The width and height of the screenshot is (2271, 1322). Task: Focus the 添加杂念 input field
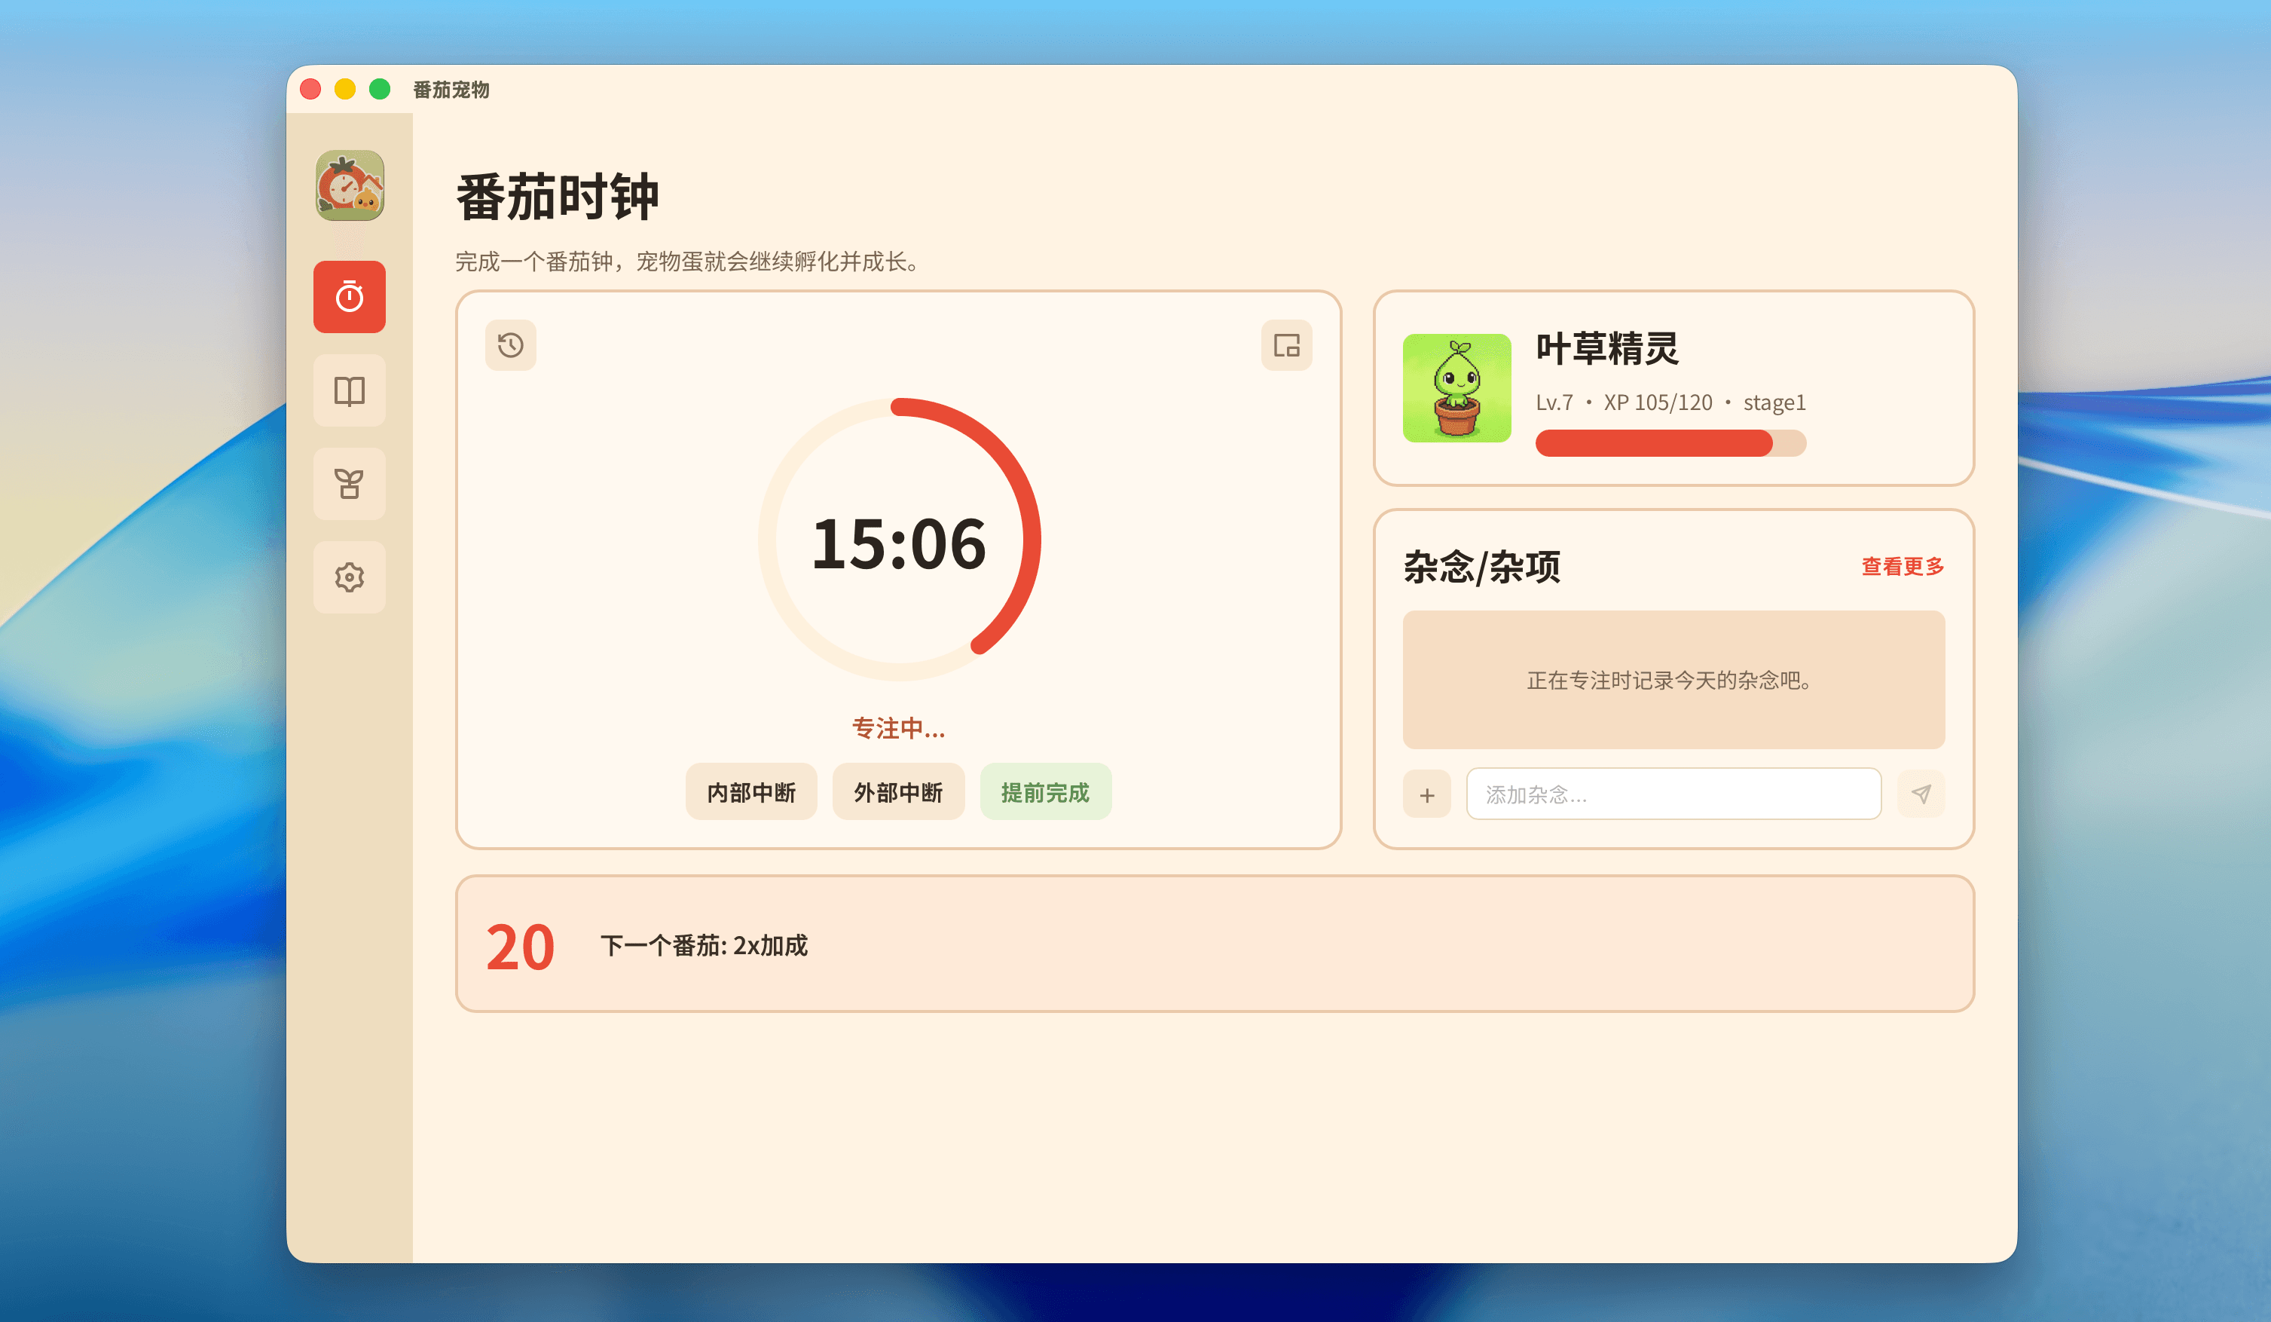click(1673, 794)
